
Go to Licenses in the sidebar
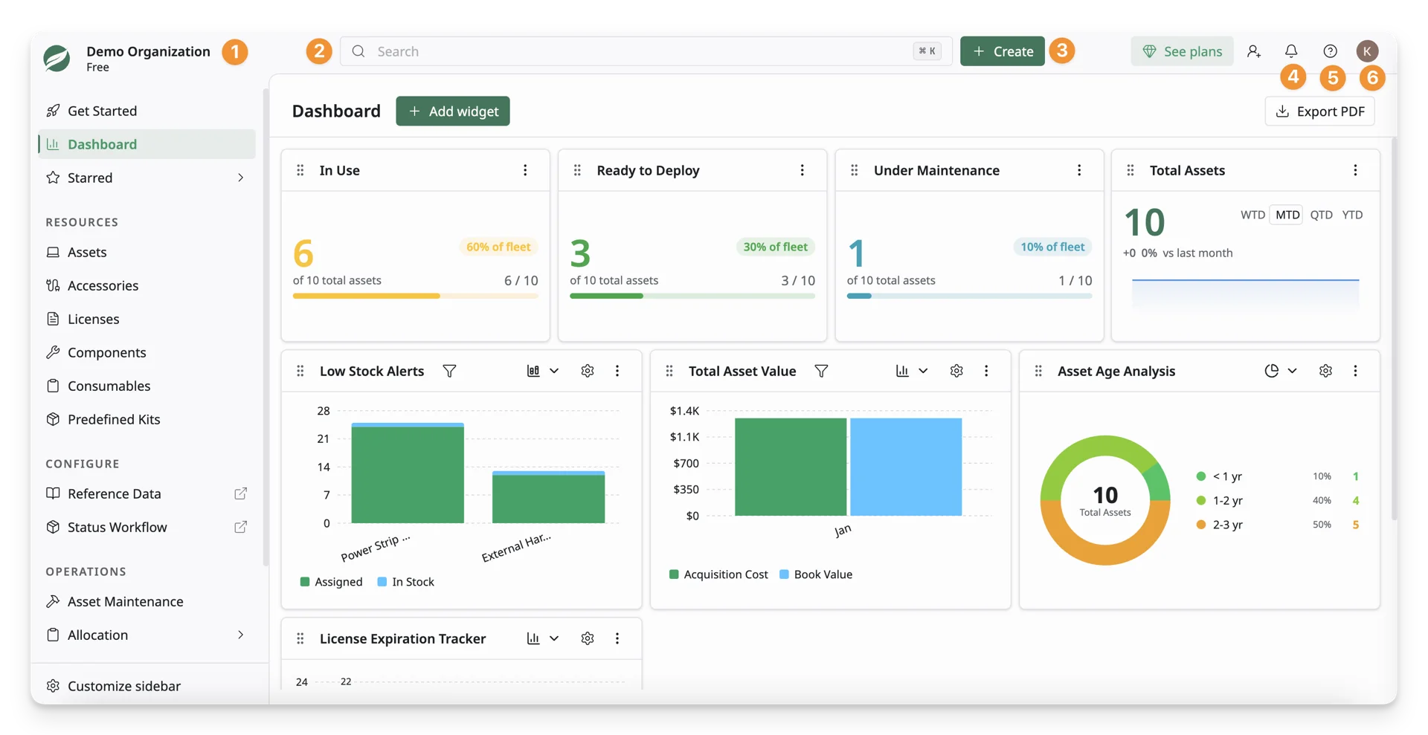pyautogui.click(x=147, y=319)
